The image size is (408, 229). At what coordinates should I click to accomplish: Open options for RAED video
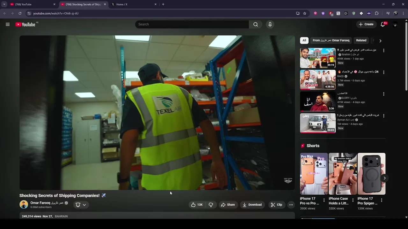click(384, 72)
